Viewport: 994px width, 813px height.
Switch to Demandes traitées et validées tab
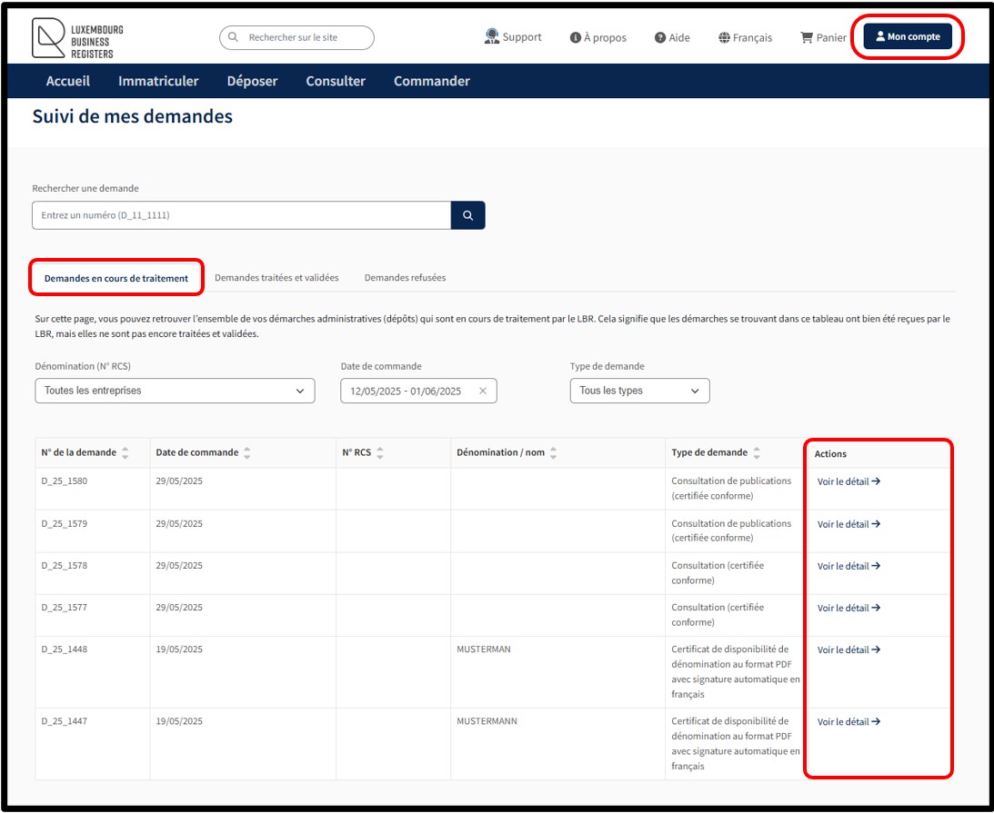tap(276, 278)
